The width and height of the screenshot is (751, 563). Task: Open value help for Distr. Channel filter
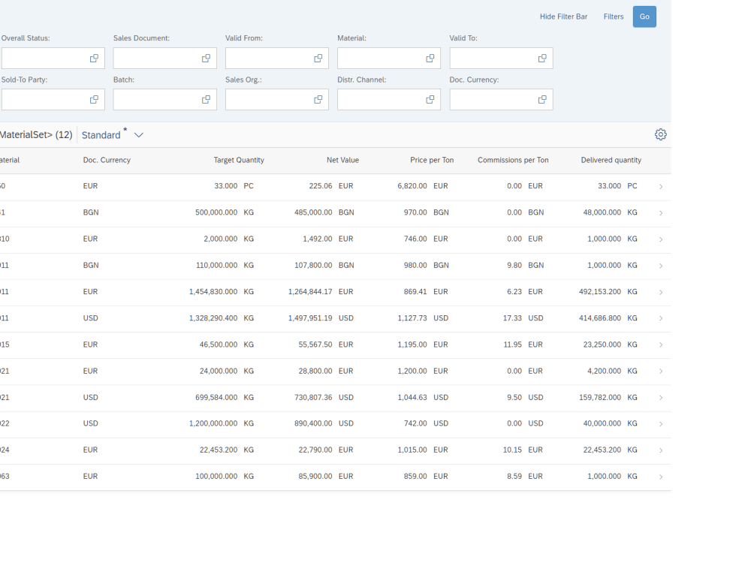[430, 99]
